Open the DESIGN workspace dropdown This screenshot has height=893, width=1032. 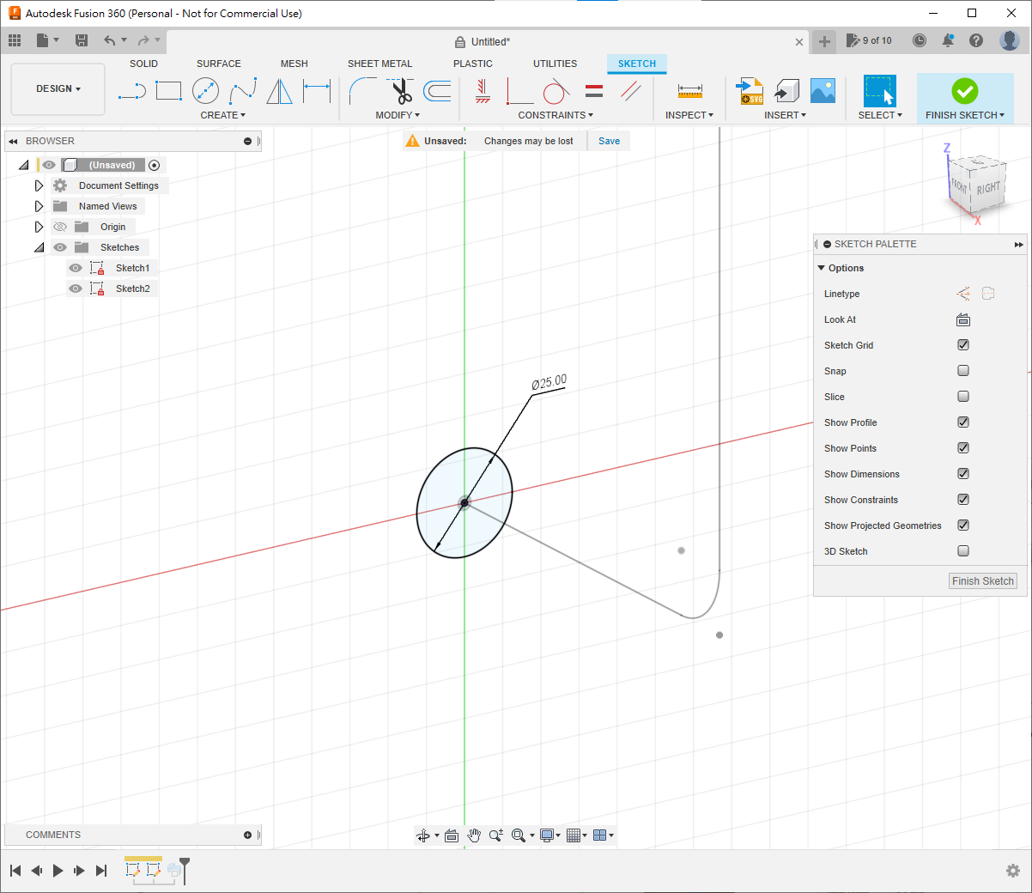point(58,88)
